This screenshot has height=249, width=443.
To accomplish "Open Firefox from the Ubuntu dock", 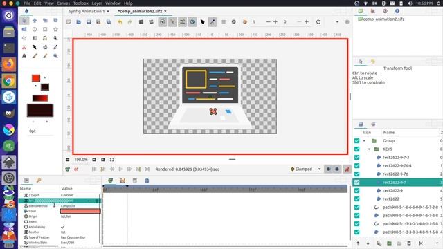I will (9, 64).
